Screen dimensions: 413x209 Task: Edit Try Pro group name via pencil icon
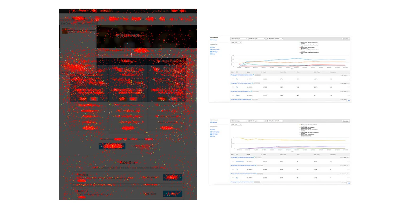click(x=252, y=83)
